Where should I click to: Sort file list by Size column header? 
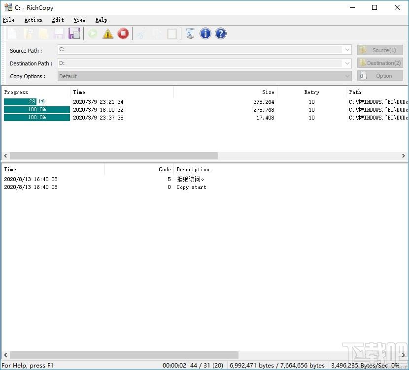(225, 92)
